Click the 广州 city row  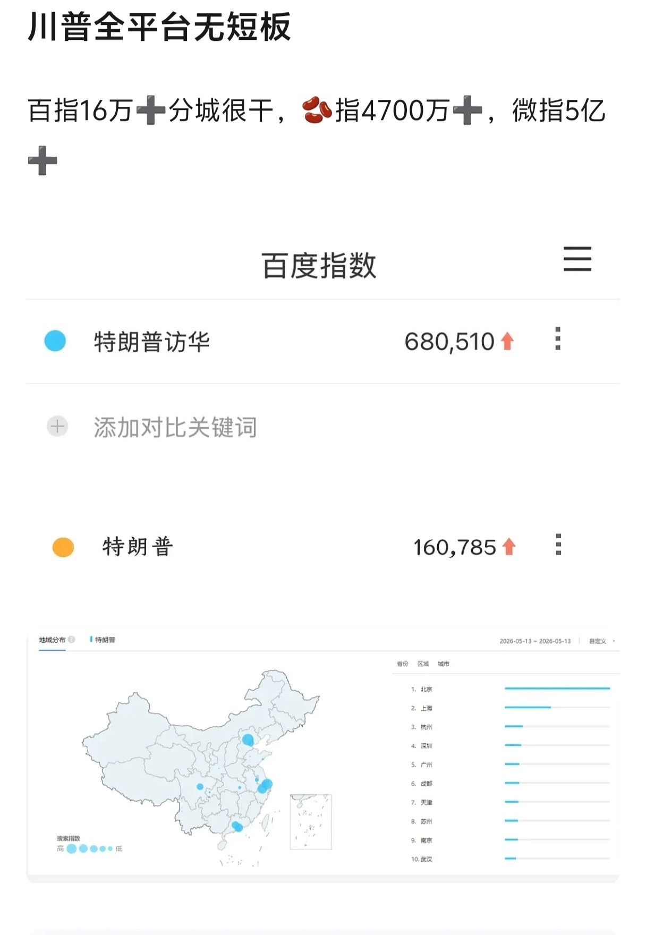(x=510, y=764)
